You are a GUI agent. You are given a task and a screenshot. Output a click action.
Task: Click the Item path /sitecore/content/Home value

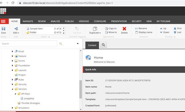tap(117, 93)
